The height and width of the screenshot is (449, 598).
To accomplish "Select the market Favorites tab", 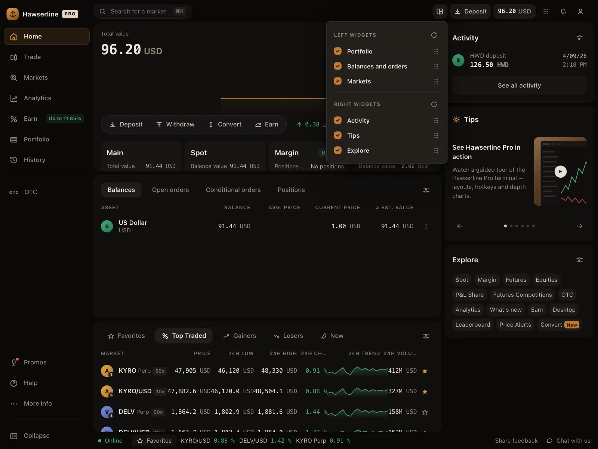I will [126, 336].
